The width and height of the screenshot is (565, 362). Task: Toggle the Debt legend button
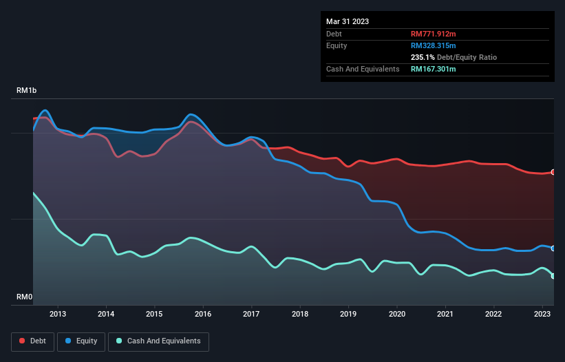click(33, 341)
